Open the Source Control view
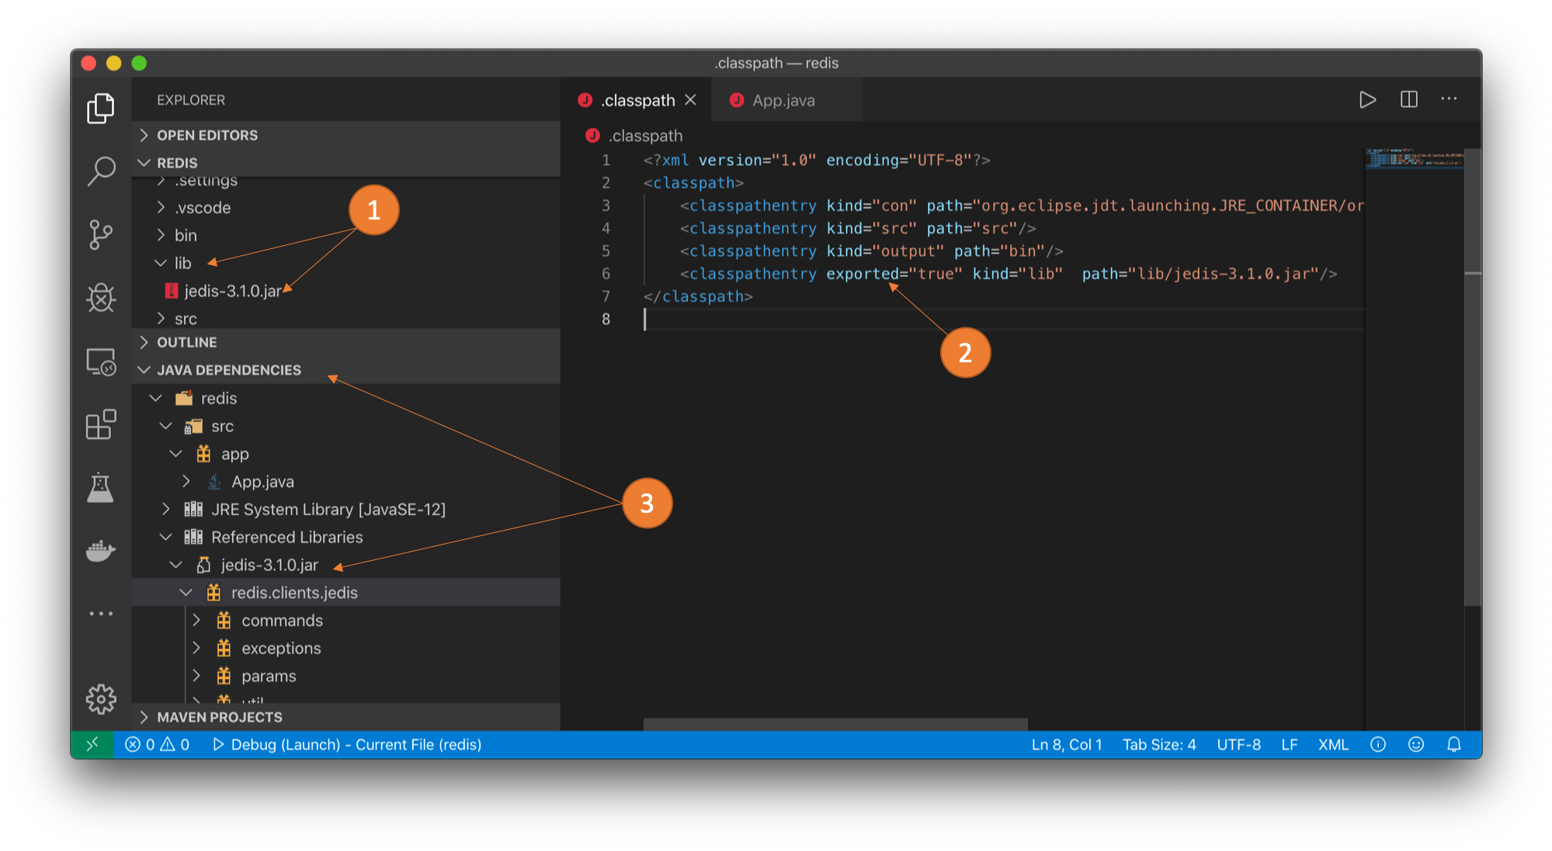 pyautogui.click(x=101, y=234)
